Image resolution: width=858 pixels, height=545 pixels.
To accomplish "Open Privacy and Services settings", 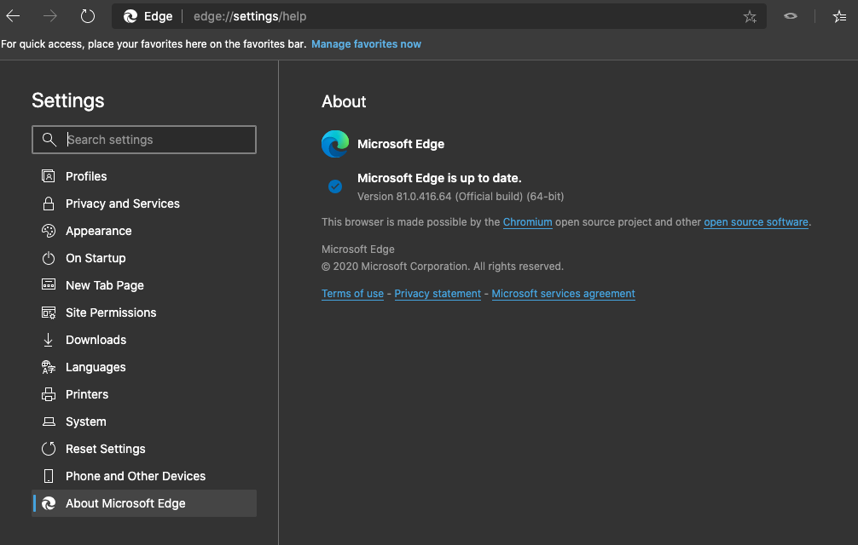I will pos(144,204).
